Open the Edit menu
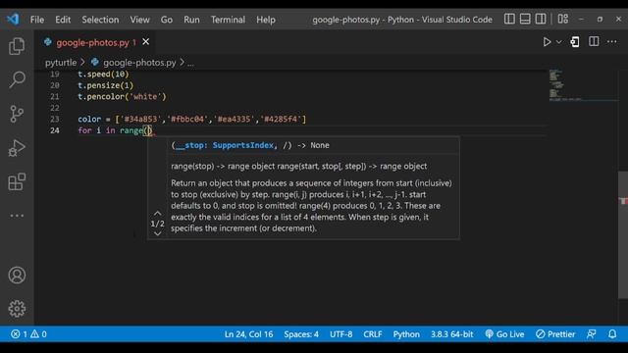The image size is (628, 353). click(63, 20)
